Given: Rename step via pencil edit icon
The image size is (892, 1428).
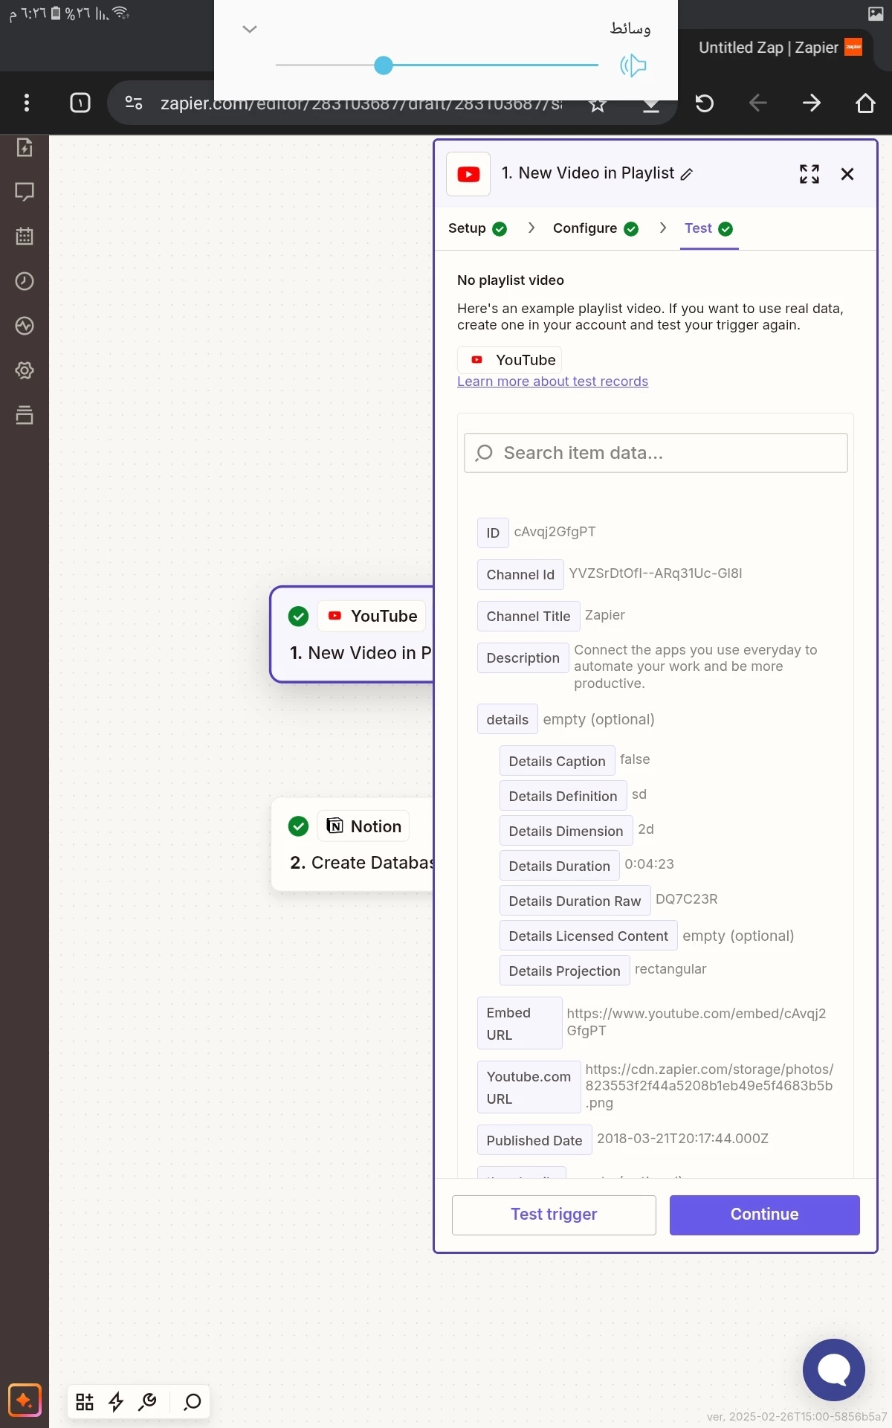Looking at the screenshot, I should point(687,174).
